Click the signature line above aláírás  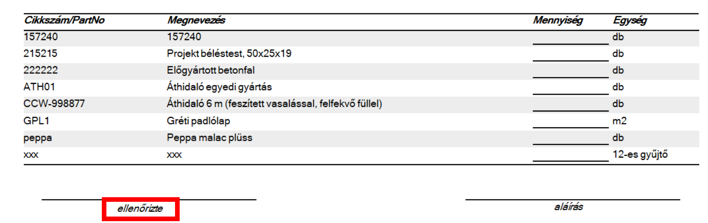573,200
